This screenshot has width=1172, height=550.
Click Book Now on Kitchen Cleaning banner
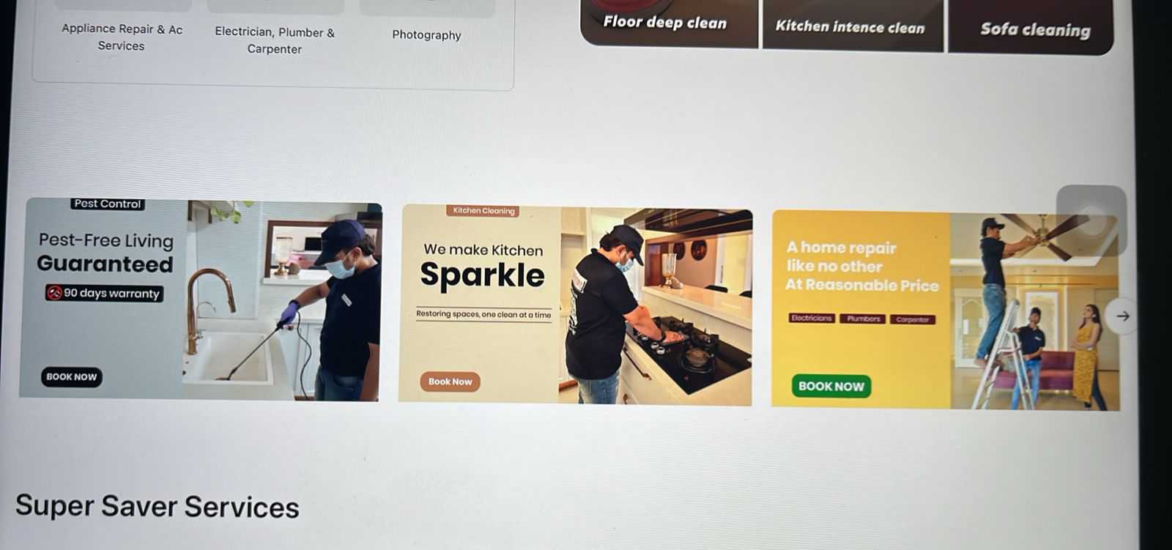[x=450, y=382]
